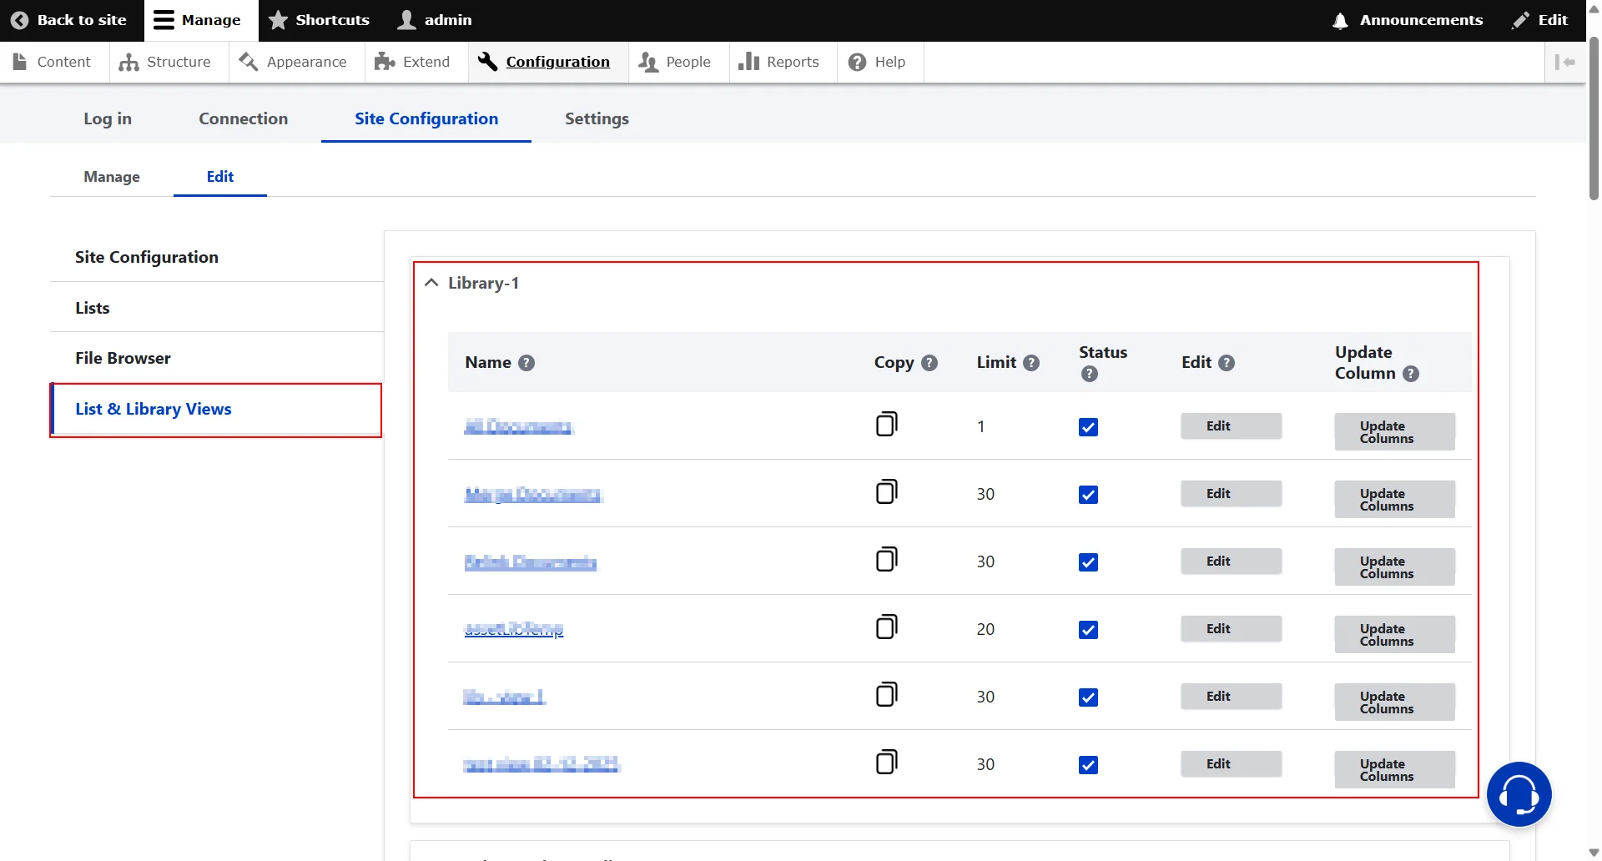1602x861 pixels.
Task: Click the Copy icon beside the first document row
Action: [x=888, y=423]
